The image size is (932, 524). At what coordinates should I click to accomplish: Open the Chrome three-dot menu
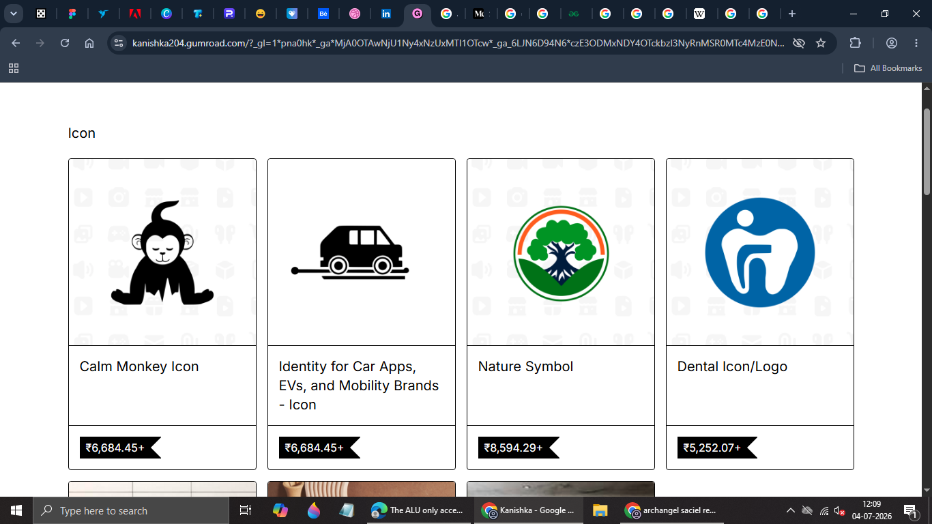click(x=916, y=43)
